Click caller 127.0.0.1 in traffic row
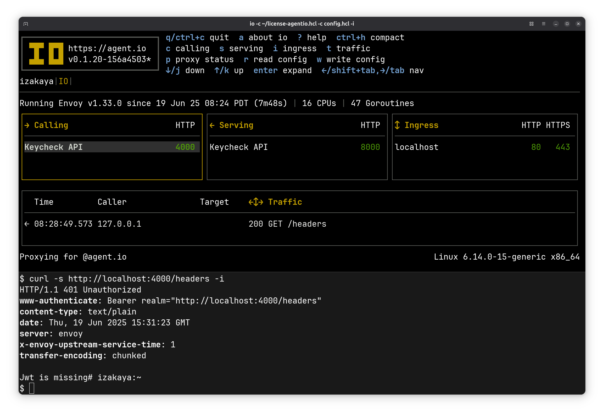This screenshot has width=604, height=415. point(119,224)
